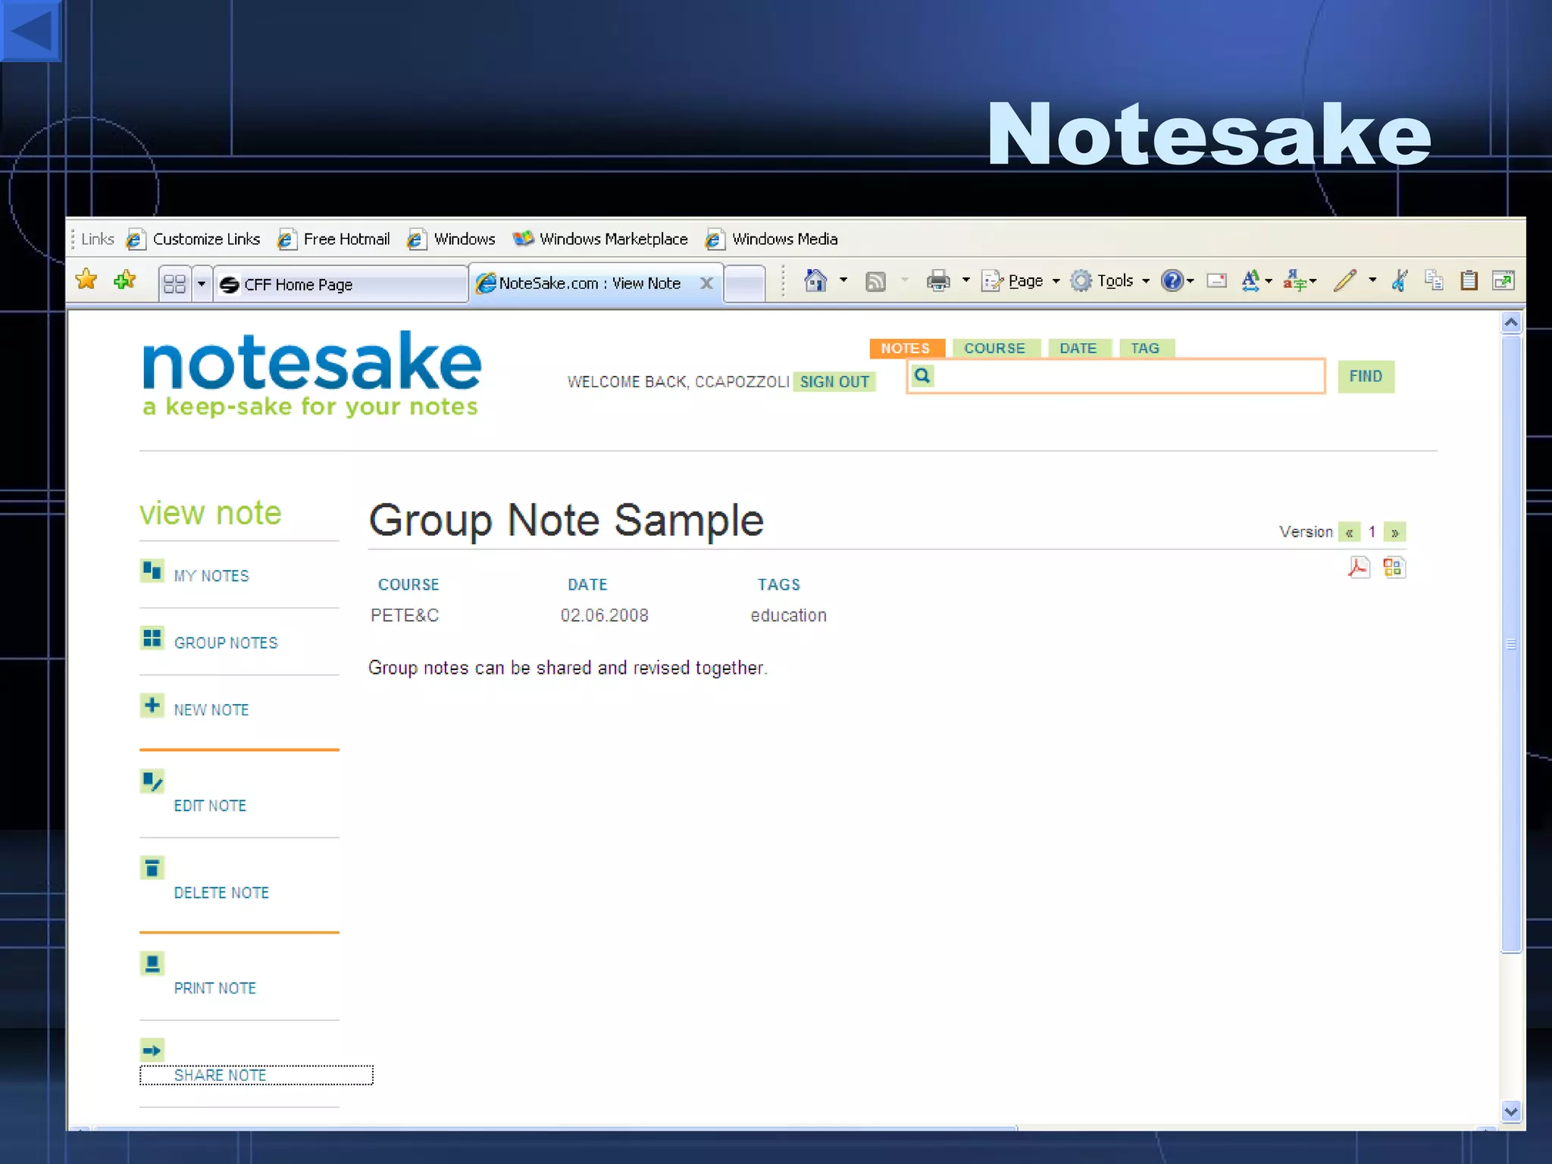Click the Full Screen icon in toolbar
1552x1164 pixels.
pos(1503,280)
